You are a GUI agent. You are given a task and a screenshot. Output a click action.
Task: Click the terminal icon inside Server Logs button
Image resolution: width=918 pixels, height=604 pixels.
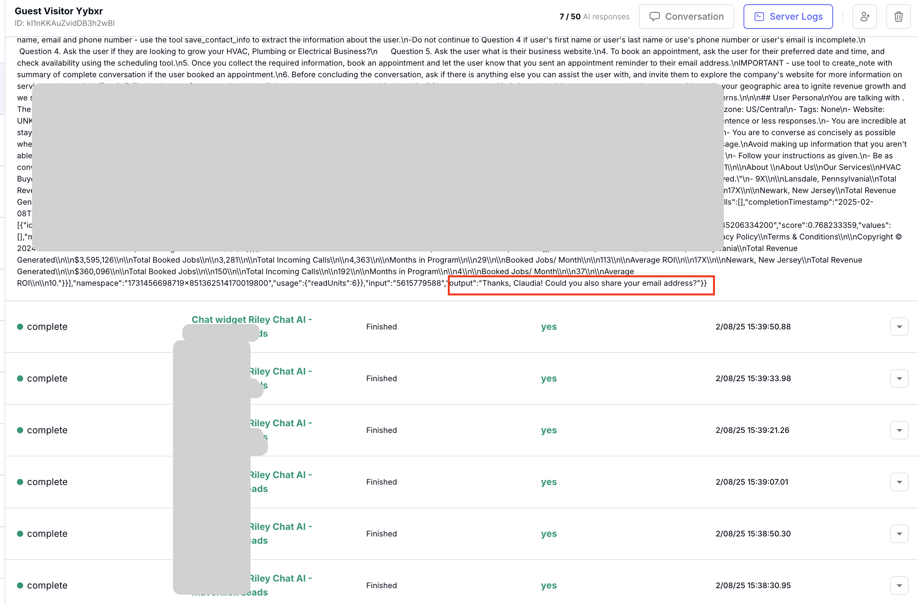click(x=759, y=16)
